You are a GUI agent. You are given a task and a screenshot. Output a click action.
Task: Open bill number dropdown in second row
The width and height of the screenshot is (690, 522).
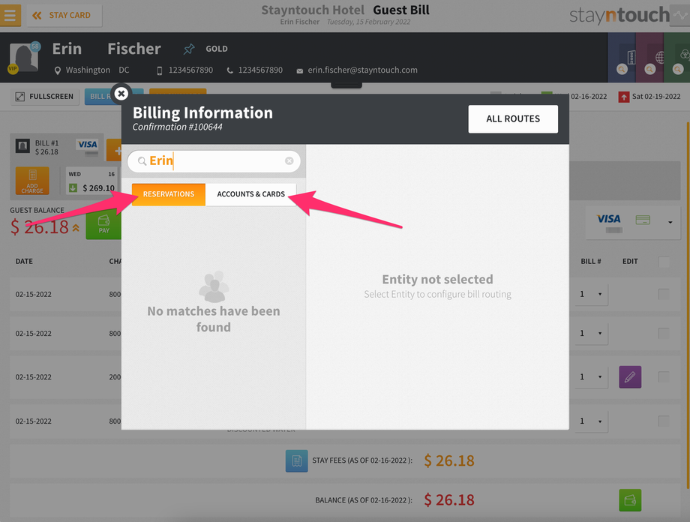[x=592, y=333]
